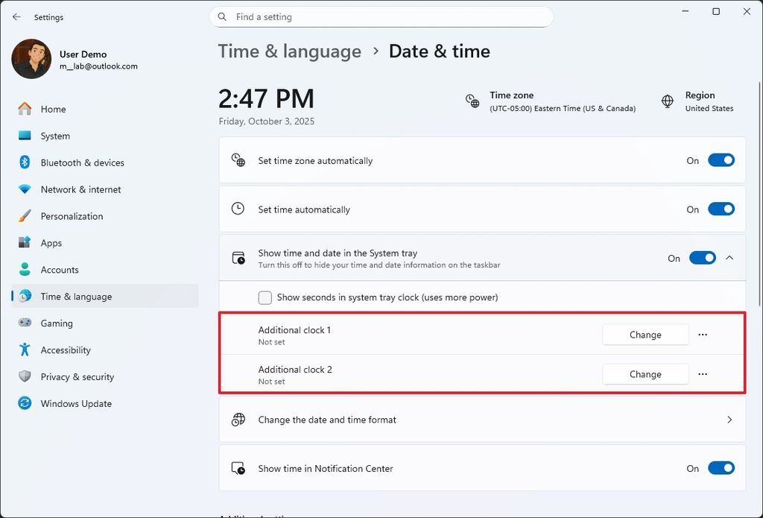Image resolution: width=763 pixels, height=518 pixels.
Task: Click Change button for Additional clock 1
Action: tap(645, 335)
